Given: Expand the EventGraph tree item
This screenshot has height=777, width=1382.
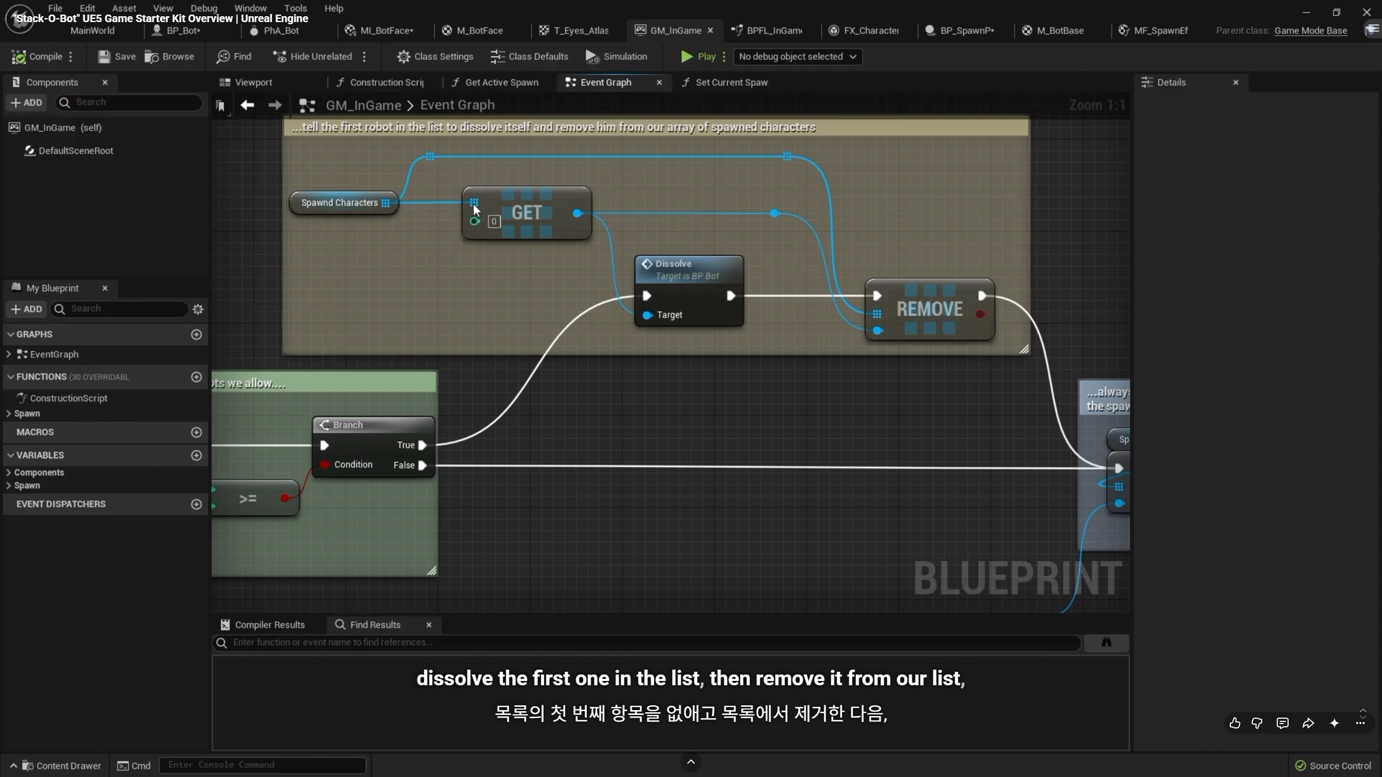Looking at the screenshot, I should (x=9, y=355).
